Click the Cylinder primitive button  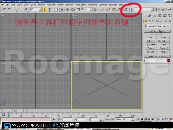[x=150, y=45]
